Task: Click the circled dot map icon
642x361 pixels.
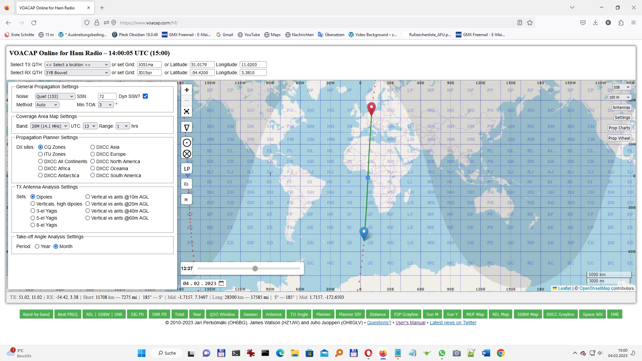Action: pos(187,143)
